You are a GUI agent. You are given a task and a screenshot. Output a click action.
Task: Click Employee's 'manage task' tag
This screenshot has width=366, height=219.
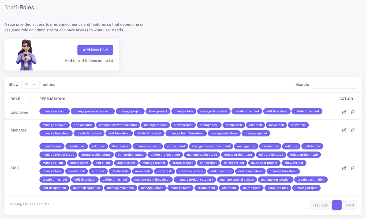tap(184, 111)
